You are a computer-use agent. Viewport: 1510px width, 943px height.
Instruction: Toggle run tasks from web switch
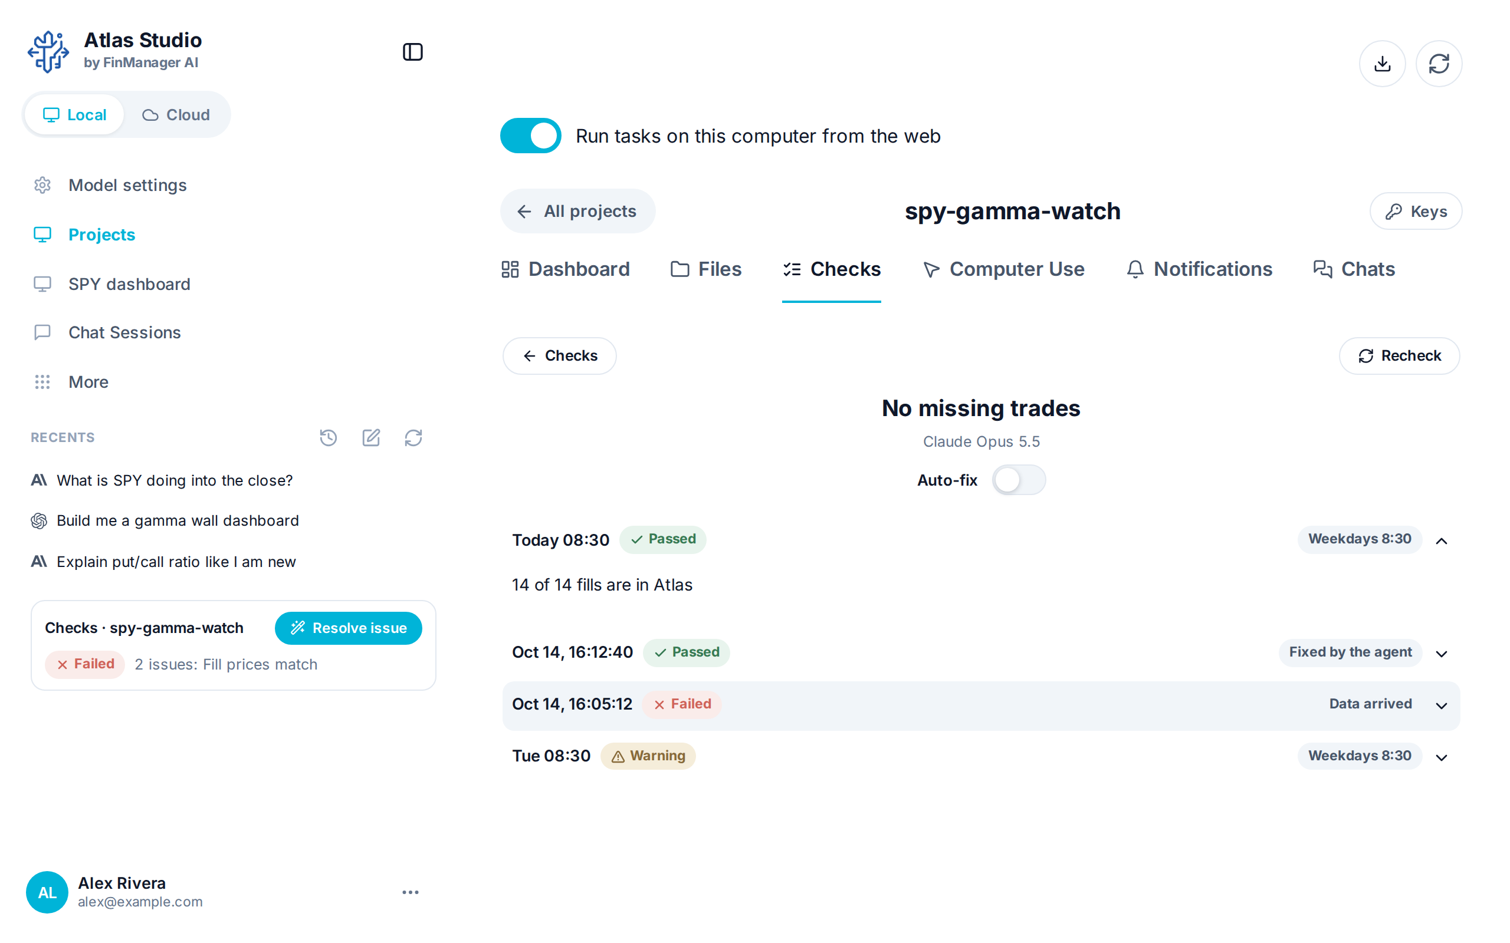[530, 136]
